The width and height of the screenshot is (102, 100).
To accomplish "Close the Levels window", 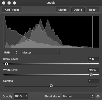I will pyautogui.click(x=4, y=3).
